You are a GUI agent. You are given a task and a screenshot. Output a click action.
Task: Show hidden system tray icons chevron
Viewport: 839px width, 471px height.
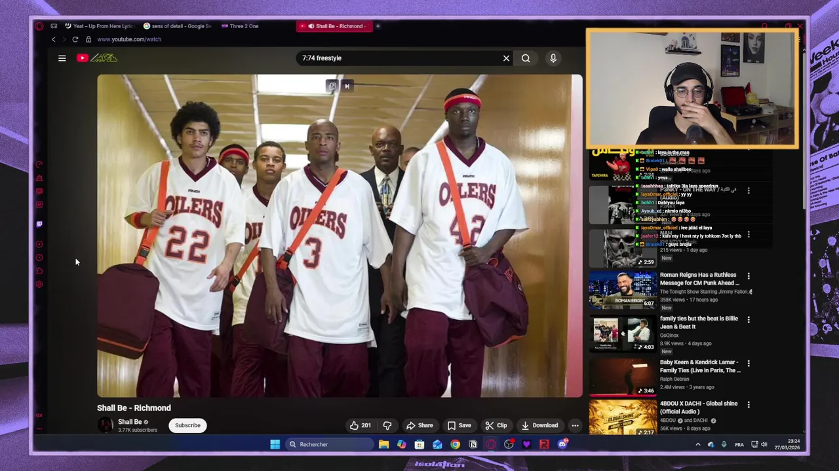[697, 445]
